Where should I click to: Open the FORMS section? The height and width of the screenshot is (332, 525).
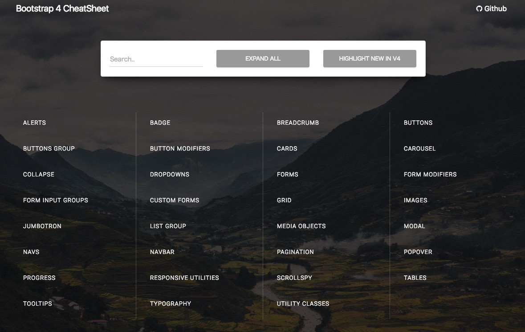pos(287,174)
